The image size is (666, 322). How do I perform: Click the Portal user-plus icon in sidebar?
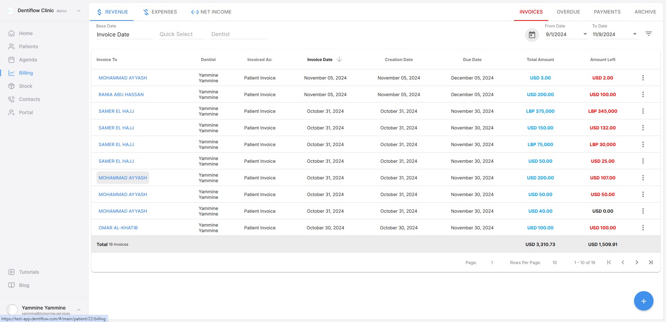click(x=11, y=112)
